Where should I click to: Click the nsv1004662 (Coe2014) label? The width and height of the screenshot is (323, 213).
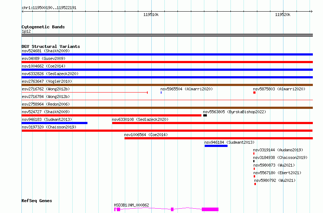click(x=44, y=66)
